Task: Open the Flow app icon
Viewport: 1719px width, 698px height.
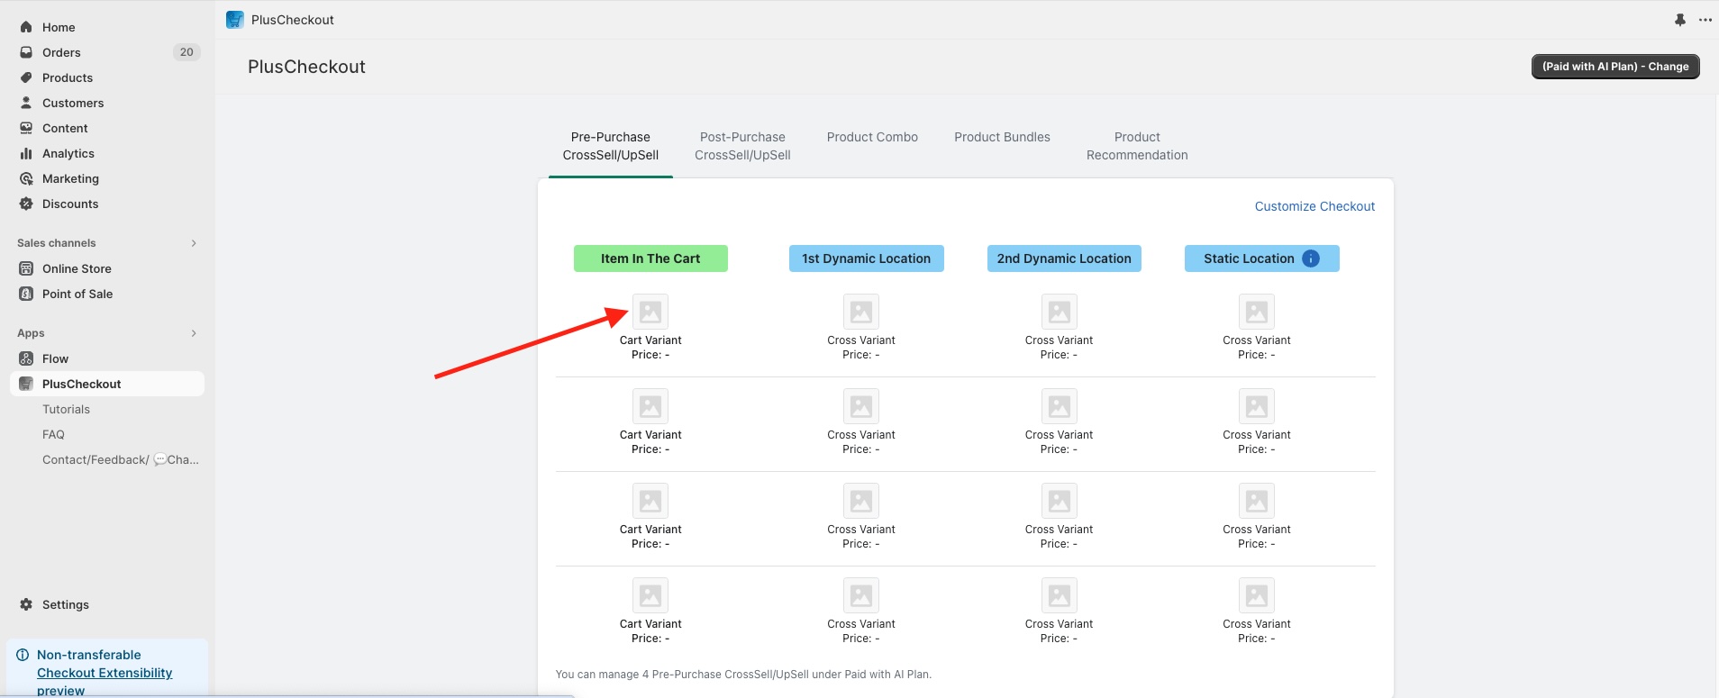Action: 26,358
